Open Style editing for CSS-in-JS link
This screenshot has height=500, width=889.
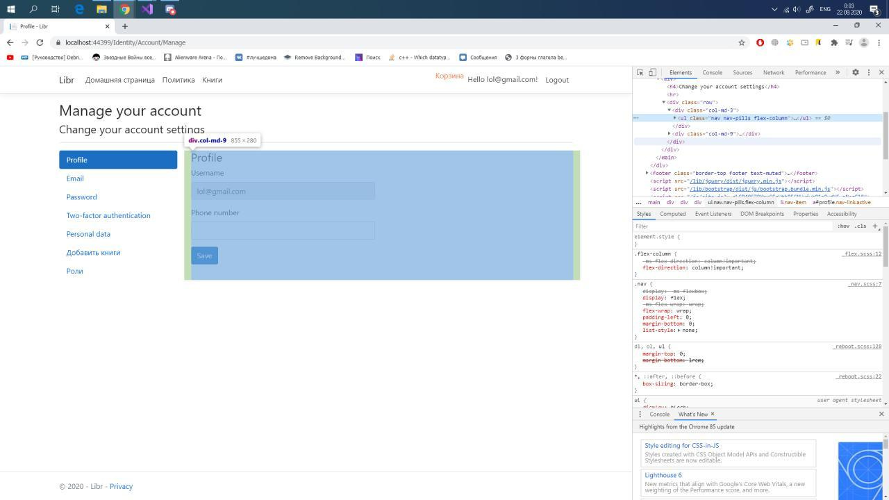(x=681, y=446)
